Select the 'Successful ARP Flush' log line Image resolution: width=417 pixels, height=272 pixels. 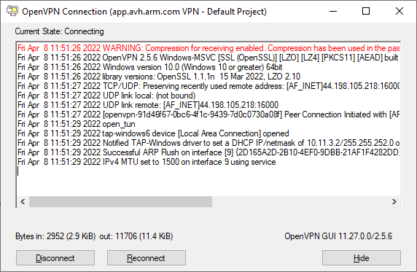[x=208, y=152]
